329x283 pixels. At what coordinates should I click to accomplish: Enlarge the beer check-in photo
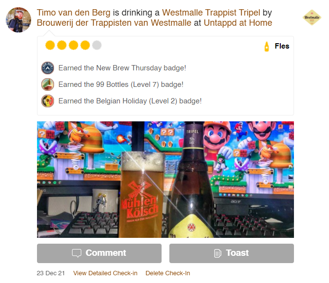(165, 180)
